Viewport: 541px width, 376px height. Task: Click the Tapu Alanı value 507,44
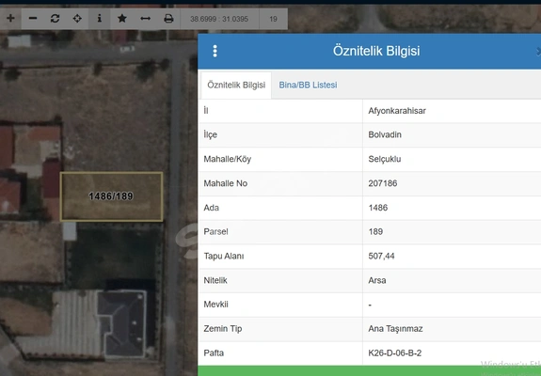[381, 256]
